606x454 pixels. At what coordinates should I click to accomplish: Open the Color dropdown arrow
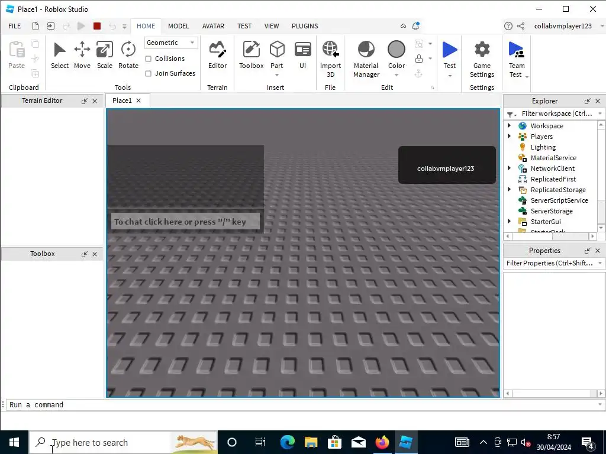tap(396, 75)
